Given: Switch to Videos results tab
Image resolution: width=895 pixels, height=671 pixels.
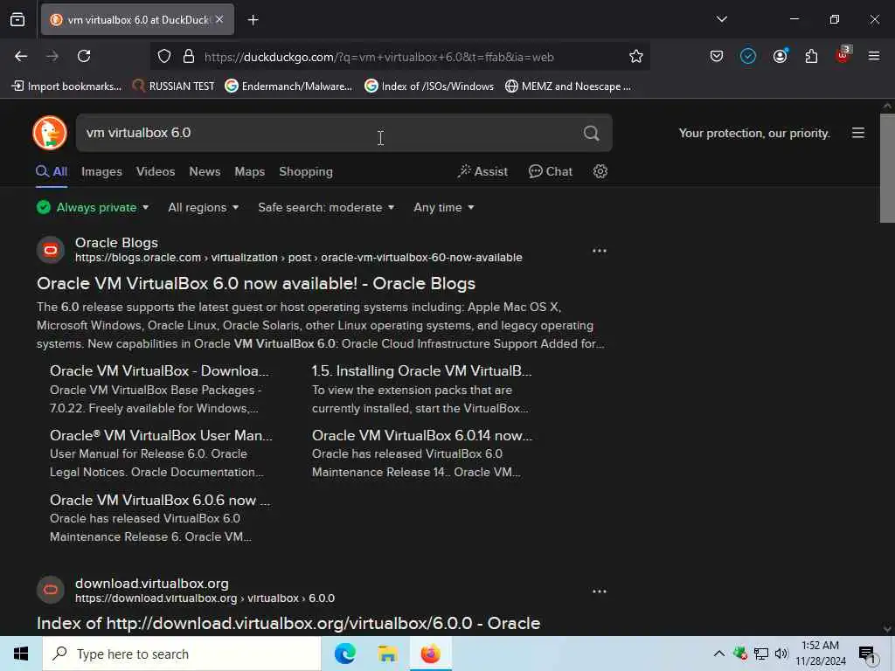Looking at the screenshot, I should pos(156,172).
